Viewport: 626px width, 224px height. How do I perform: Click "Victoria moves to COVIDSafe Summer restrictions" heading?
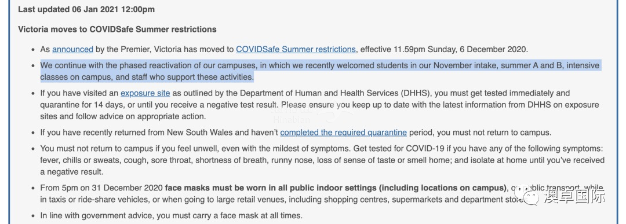(x=117, y=30)
